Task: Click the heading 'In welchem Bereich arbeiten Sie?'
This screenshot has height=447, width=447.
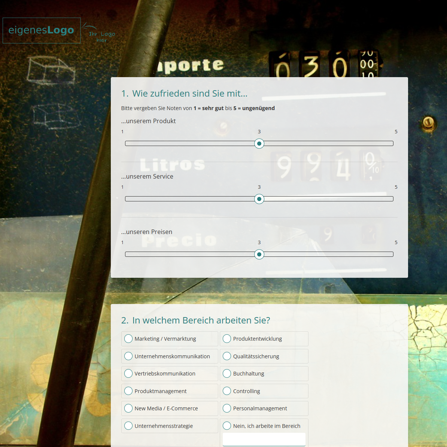Action: click(201, 320)
